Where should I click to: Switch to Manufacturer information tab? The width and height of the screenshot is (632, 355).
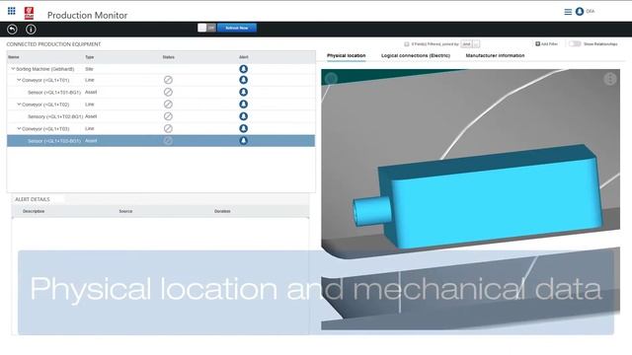(495, 55)
